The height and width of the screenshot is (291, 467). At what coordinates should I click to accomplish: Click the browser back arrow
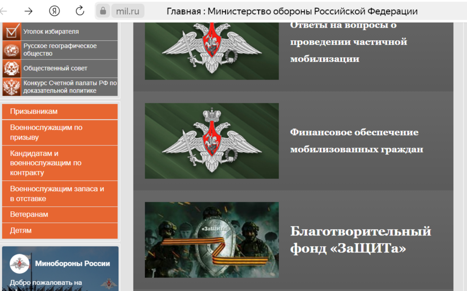click(x=4, y=11)
